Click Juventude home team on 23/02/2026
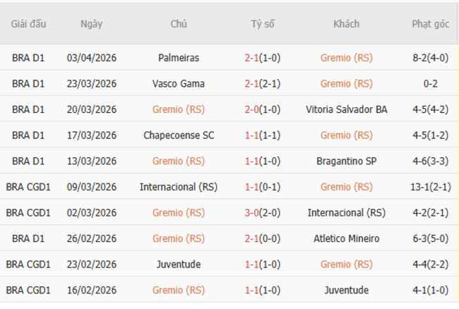Screen dimensions: 459x309 pos(179,265)
